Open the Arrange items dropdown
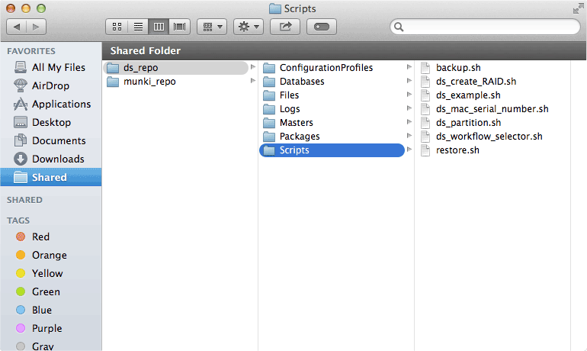 (211, 27)
